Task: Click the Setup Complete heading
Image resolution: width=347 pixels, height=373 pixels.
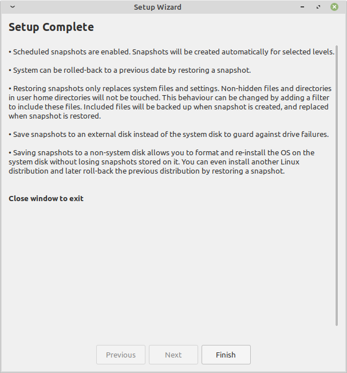Action: [x=52, y=27]
